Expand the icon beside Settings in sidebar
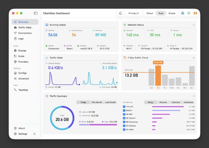209x148 pixels. pyautogui.click(x=34, y=134)
